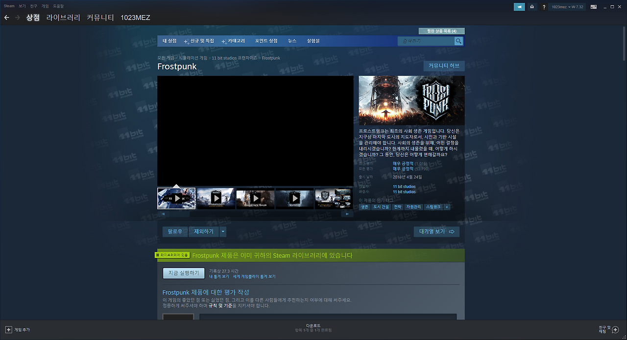Viewport: 627px width, 340px height.
Task: Open the 규칙 및 기준 link
Action: point(220,306)
